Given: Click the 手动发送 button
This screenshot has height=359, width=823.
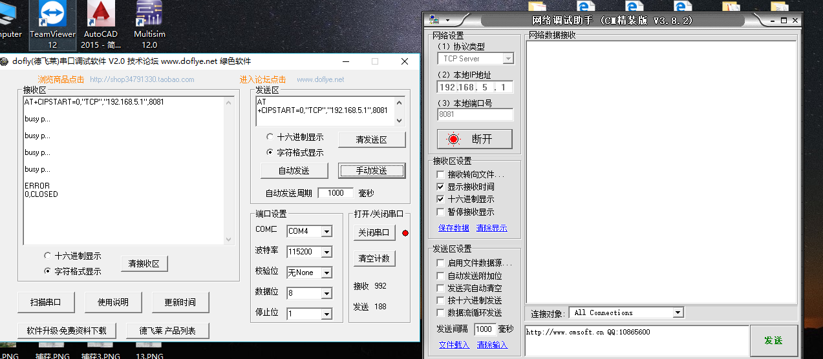Looking at the screenshot, I should point(372,170).
